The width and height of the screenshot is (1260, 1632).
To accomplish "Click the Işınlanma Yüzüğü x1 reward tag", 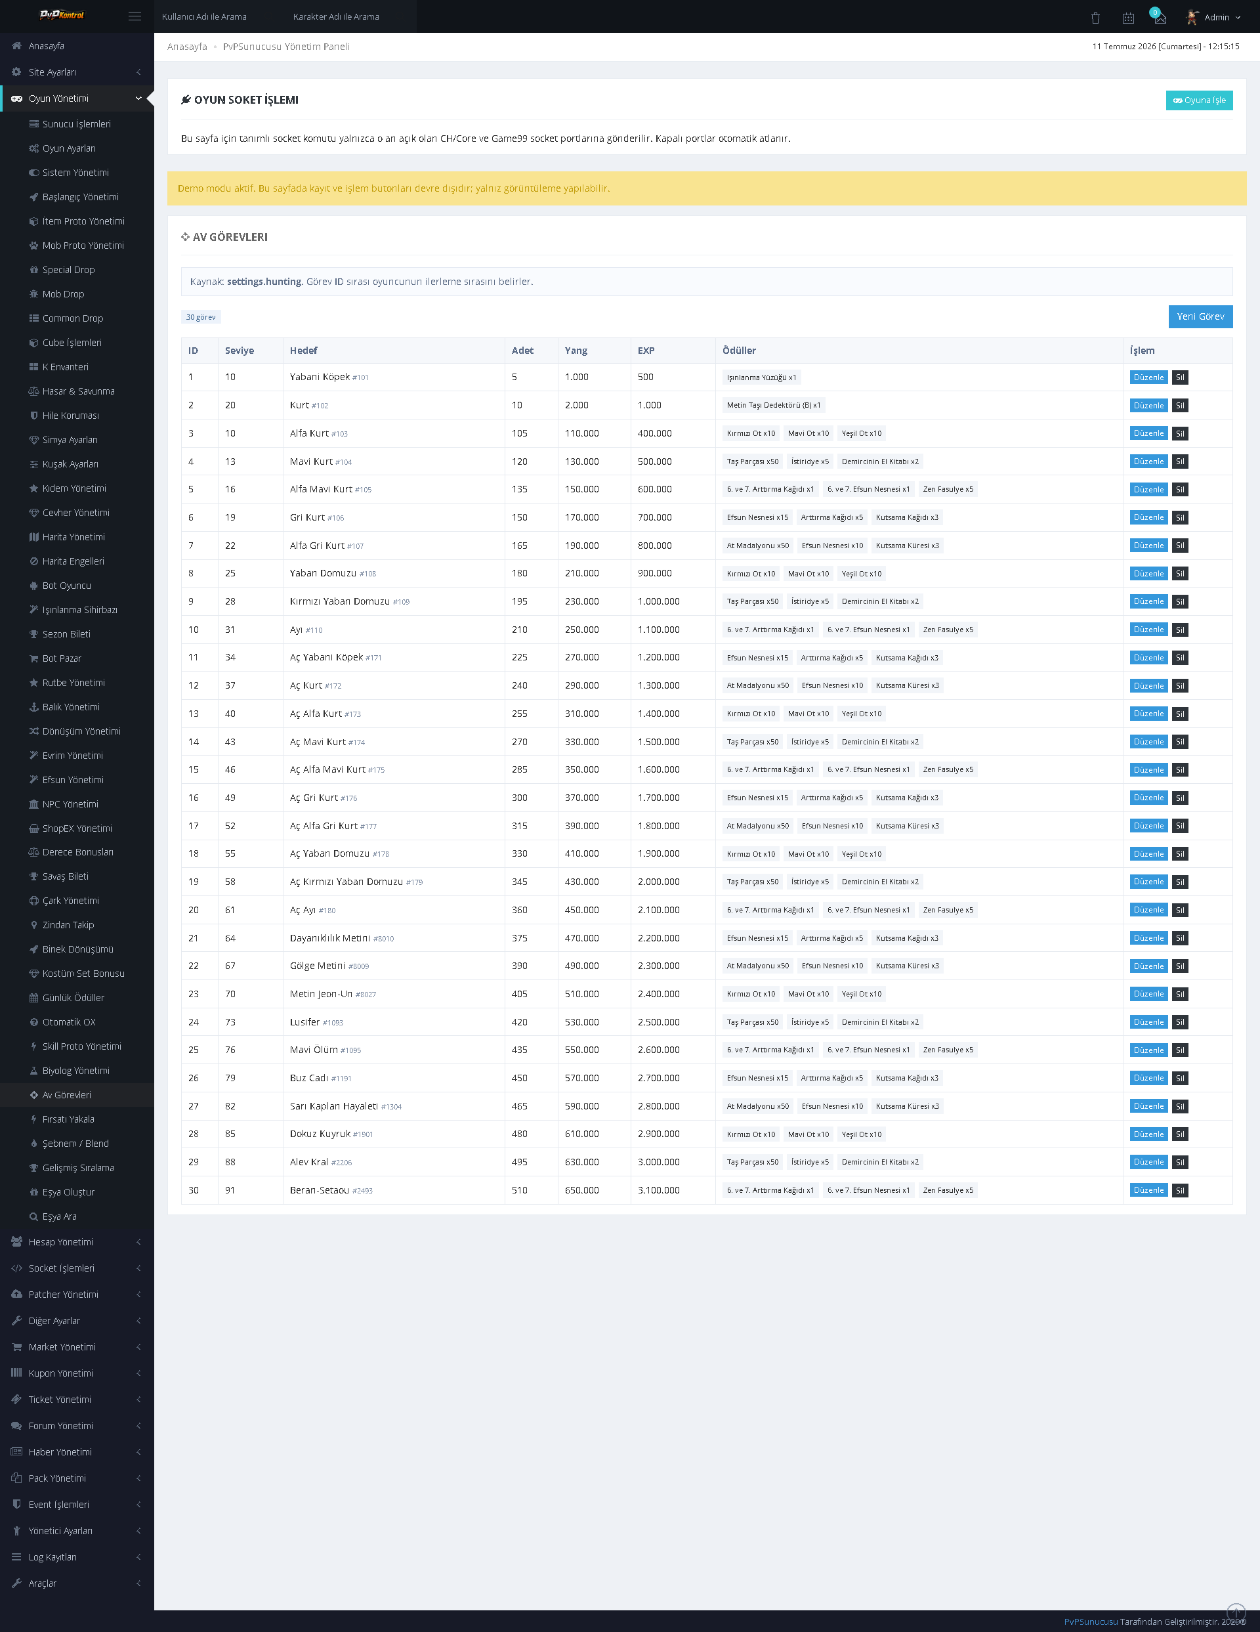I will [761, 377].
